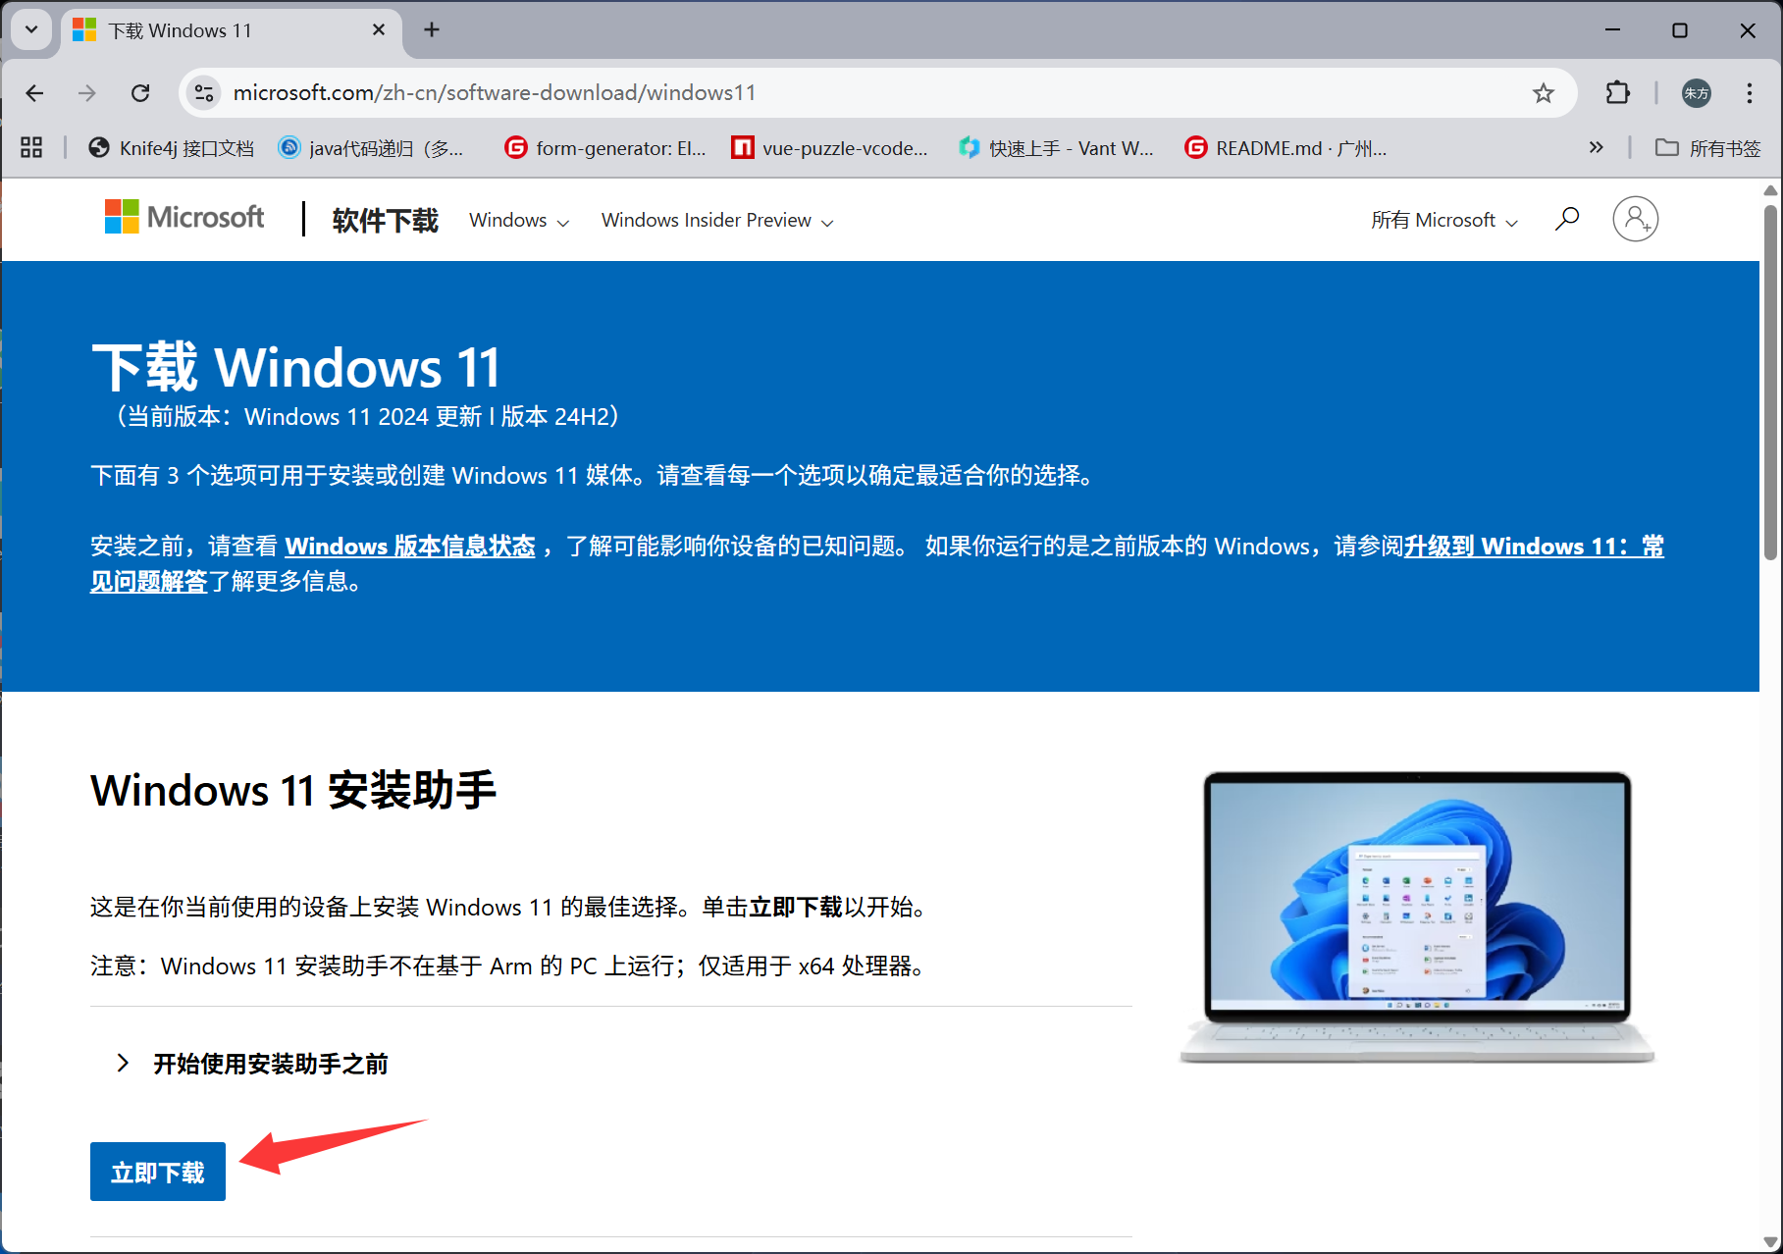
Task: Expand the 所有 Microsoft dropdown
Action: [x=1444, y=221]
